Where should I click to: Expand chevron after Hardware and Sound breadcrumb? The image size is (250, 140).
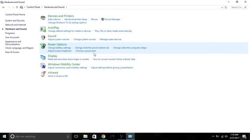pyautogui.click(x=66, y=7)
